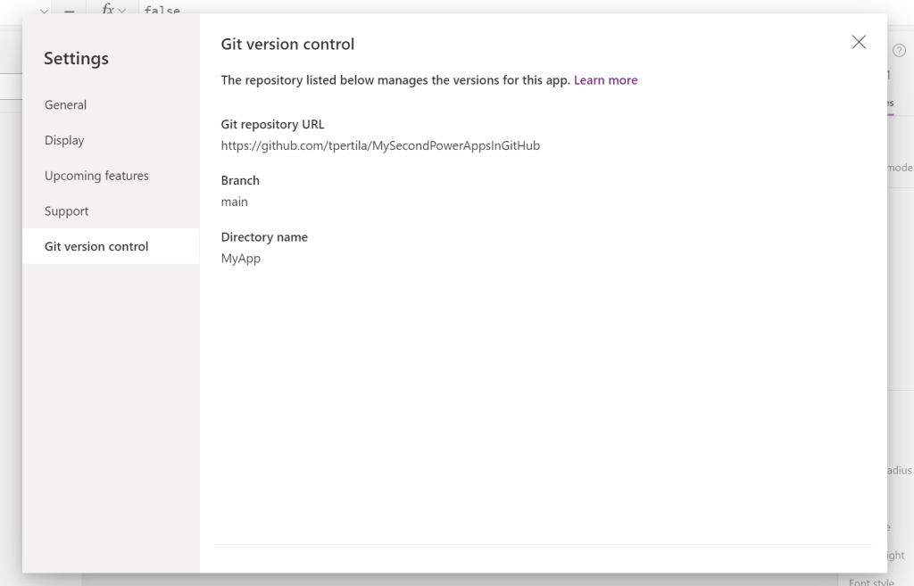Click the help question mark icon
Image resolution: width=914 pixels, height=586 pixels.
(x=899, y=51)
